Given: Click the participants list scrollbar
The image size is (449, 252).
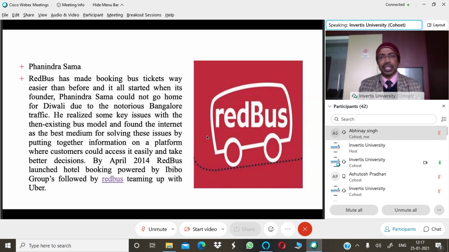Looking at the screenshot, I should [x=447, y=131].
